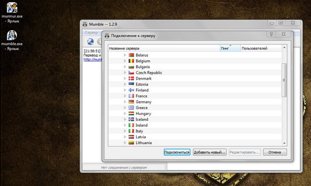This screenshot has height=186, width=311.
Task: Close the Подключение к серверу dialog
Action: pyautogui.click(x=284, y=34)
